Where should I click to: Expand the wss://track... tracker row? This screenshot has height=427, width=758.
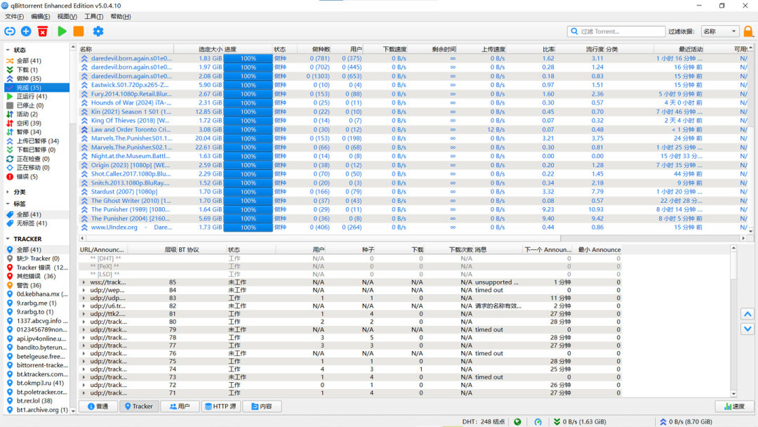pyautogui.click(x=84, y=282)
